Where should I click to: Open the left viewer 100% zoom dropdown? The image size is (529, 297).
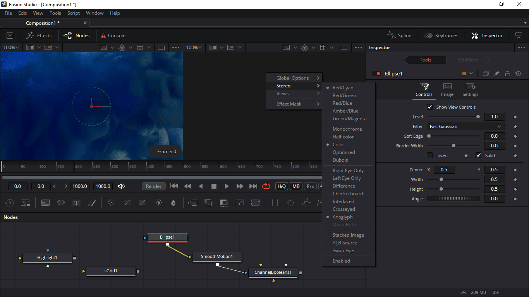tap(11, 48)
